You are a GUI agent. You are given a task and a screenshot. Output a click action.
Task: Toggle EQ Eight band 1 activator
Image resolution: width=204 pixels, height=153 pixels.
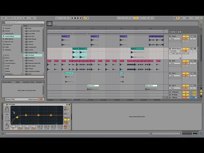[13, 128]
